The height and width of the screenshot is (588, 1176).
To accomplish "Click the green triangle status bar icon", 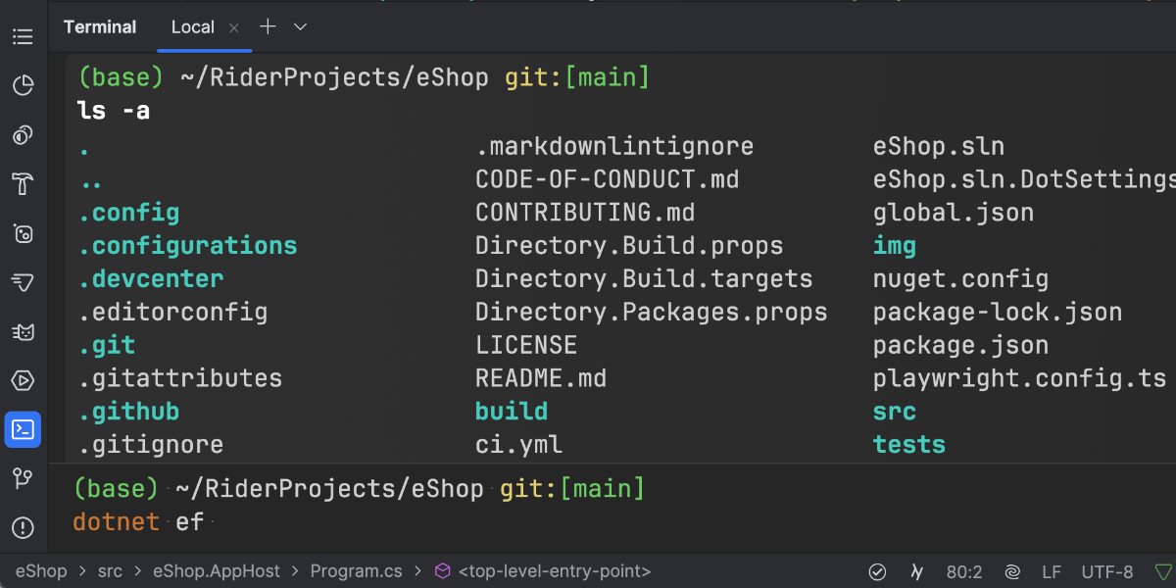I will pyautogui.click(x=1162, y=571).
